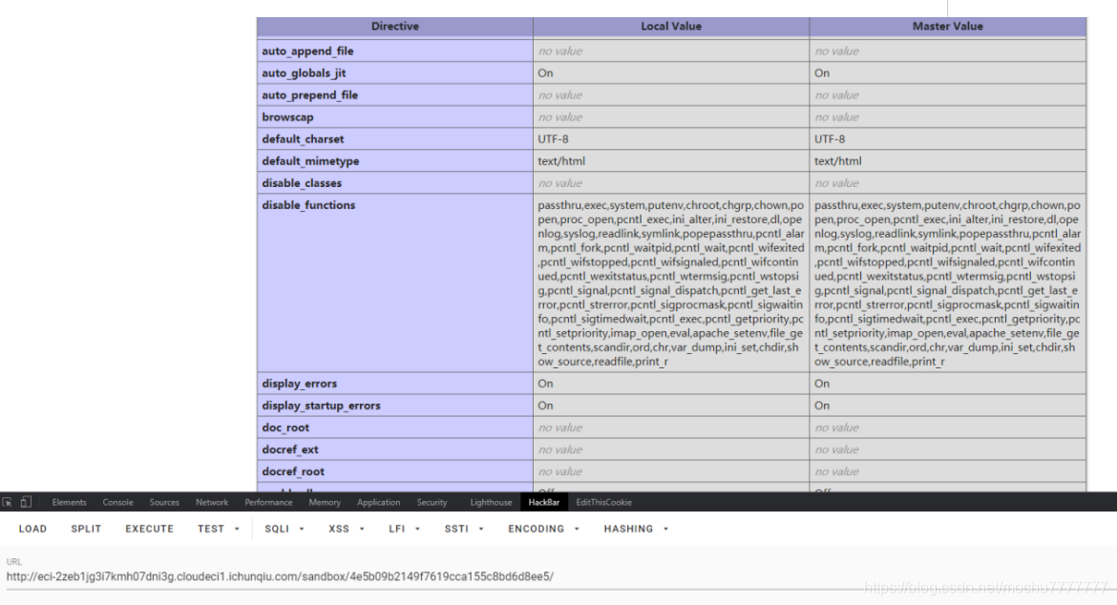The height and width of the screenshot is (605, 1117).
Task: Open the Lighthouse tab
Action: click(491, 503)
